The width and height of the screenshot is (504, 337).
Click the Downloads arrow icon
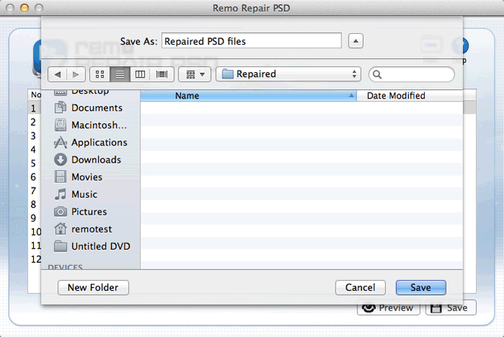point(60,159)
